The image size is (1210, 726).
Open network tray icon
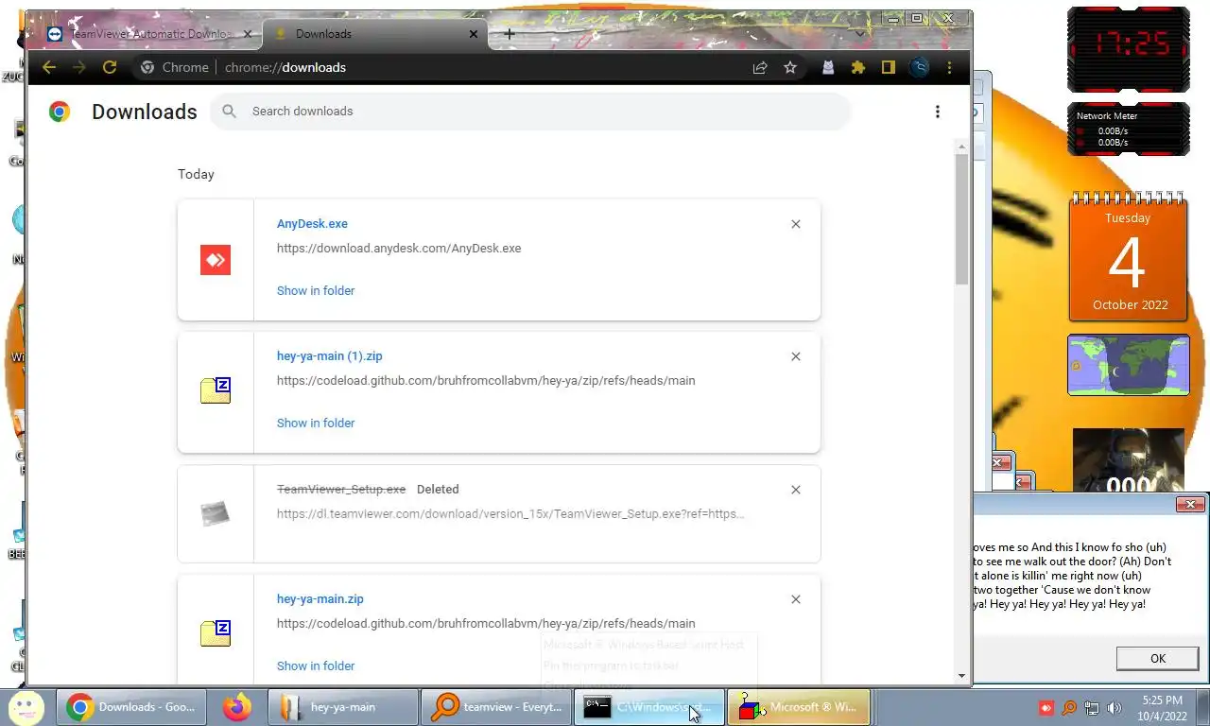[1092, 707]
